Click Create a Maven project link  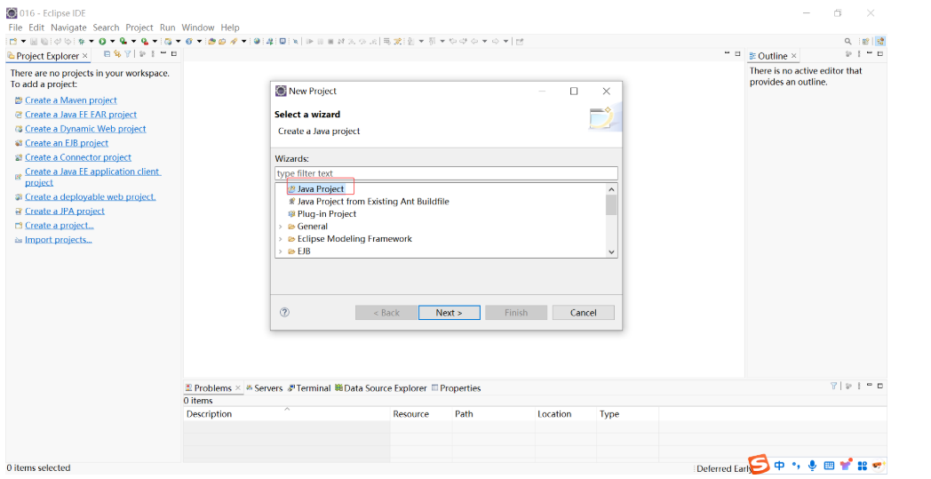71,100
